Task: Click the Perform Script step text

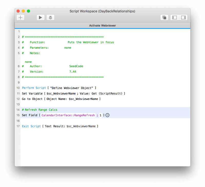Action: [34, 88]
